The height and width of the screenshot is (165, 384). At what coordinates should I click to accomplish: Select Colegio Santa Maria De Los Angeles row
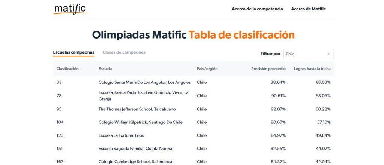tap(193, 82)
